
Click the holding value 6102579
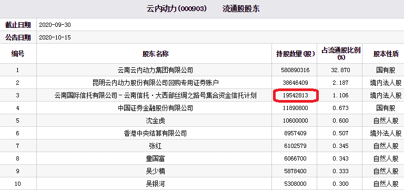[x=296, y=146]
